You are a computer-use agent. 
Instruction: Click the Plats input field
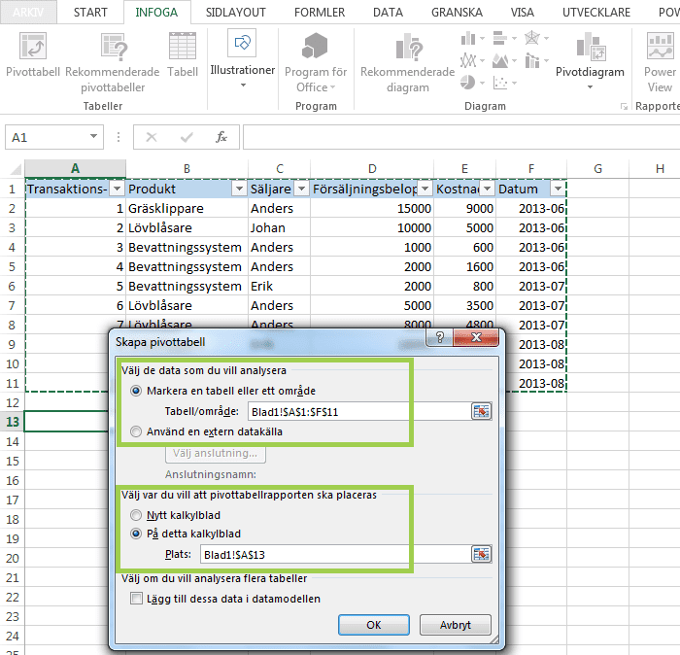334,554
